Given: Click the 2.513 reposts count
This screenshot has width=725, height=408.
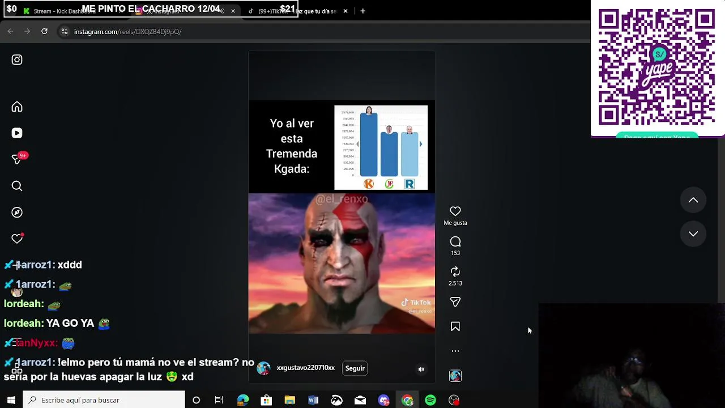Looking at the screenshot, I should (455, 283).
